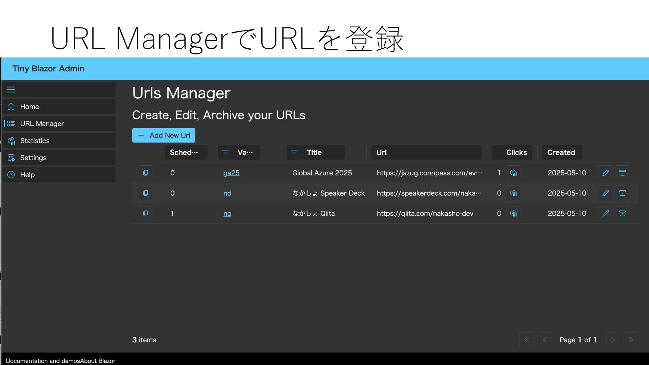649x365 pixels.
Task: Edit the Global Azure 2025 entry
Action: tap(605, 173)
